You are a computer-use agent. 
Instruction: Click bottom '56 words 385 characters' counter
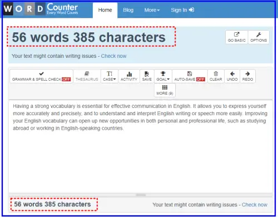pyautogui.click(x=52, y=204)
